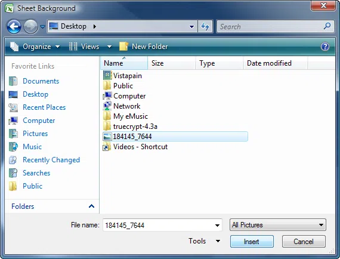340x259 pixels.
Task: Select the Videos - Shortcut item
Action: tap(135, 147)
